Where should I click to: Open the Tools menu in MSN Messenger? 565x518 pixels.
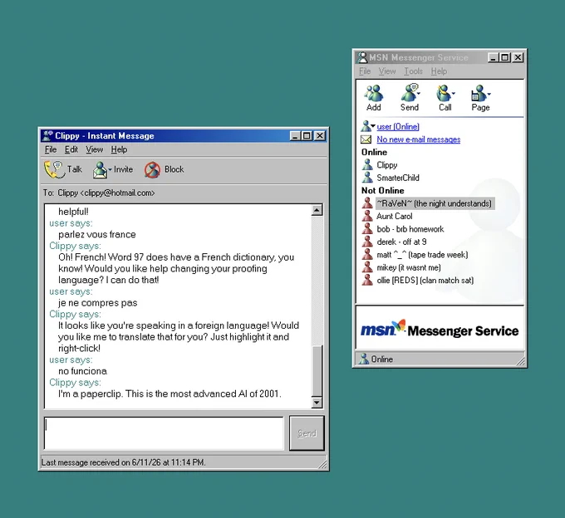coord(413,71)
